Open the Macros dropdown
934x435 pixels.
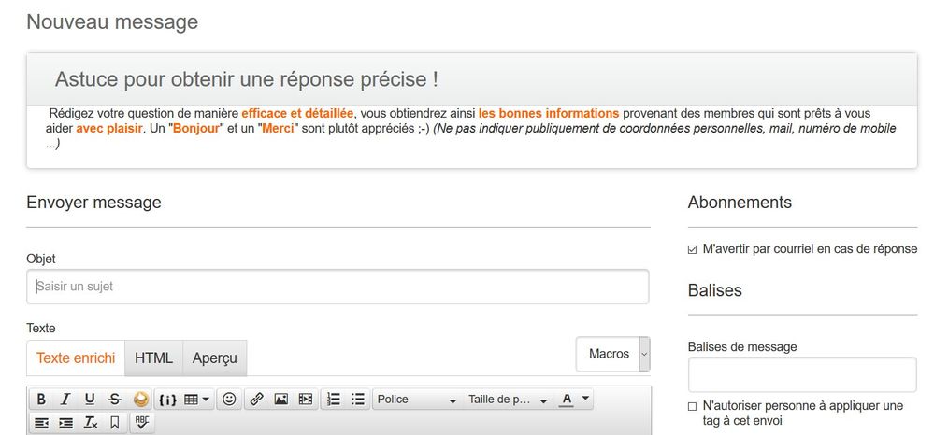[613, 354]
